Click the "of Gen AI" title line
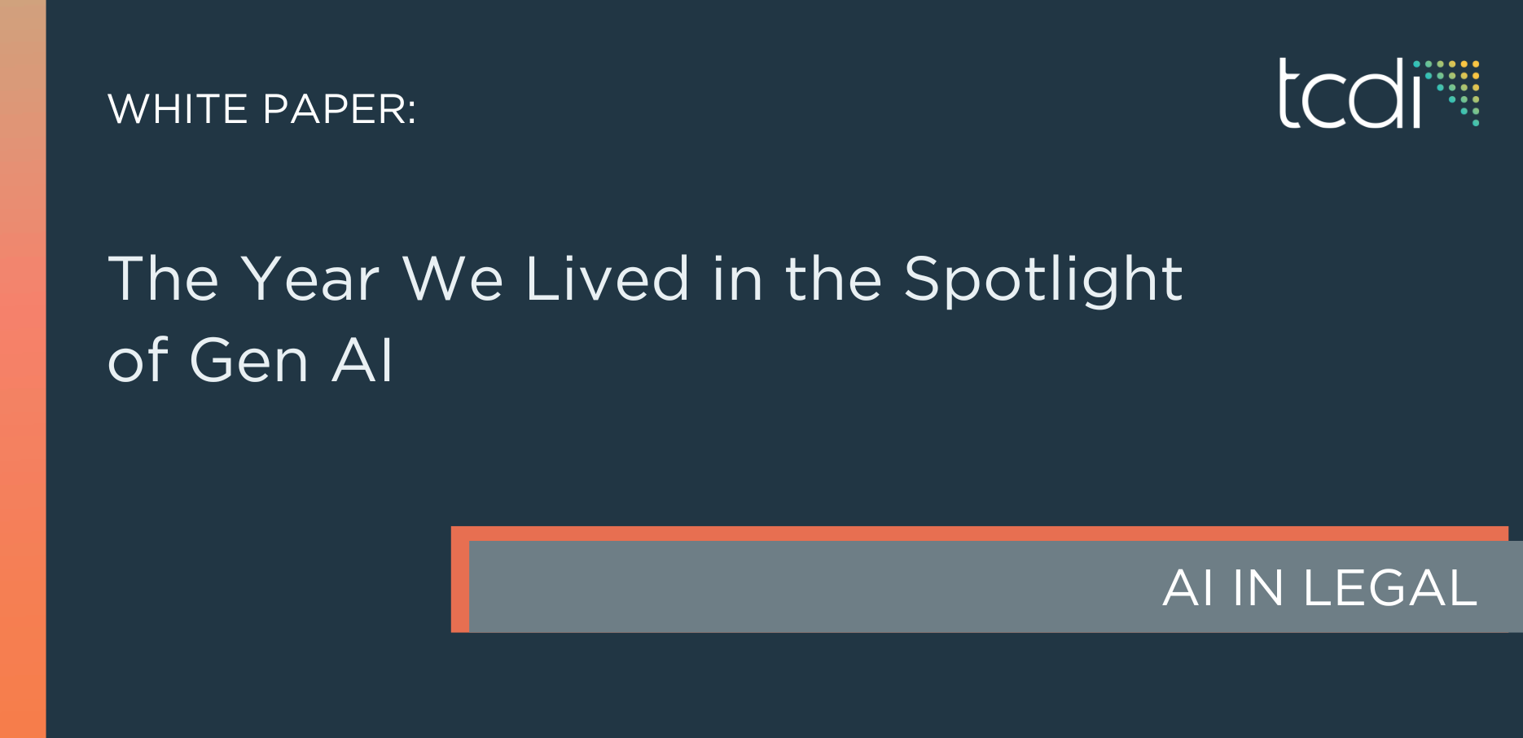This screenshot has height=738, width=1523. [251, 361]
